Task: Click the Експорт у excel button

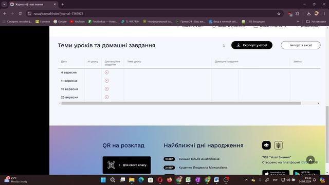Action: pos(252,45)
